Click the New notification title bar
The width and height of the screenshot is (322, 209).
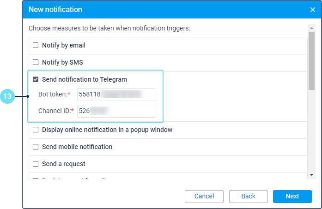(139, 9)
